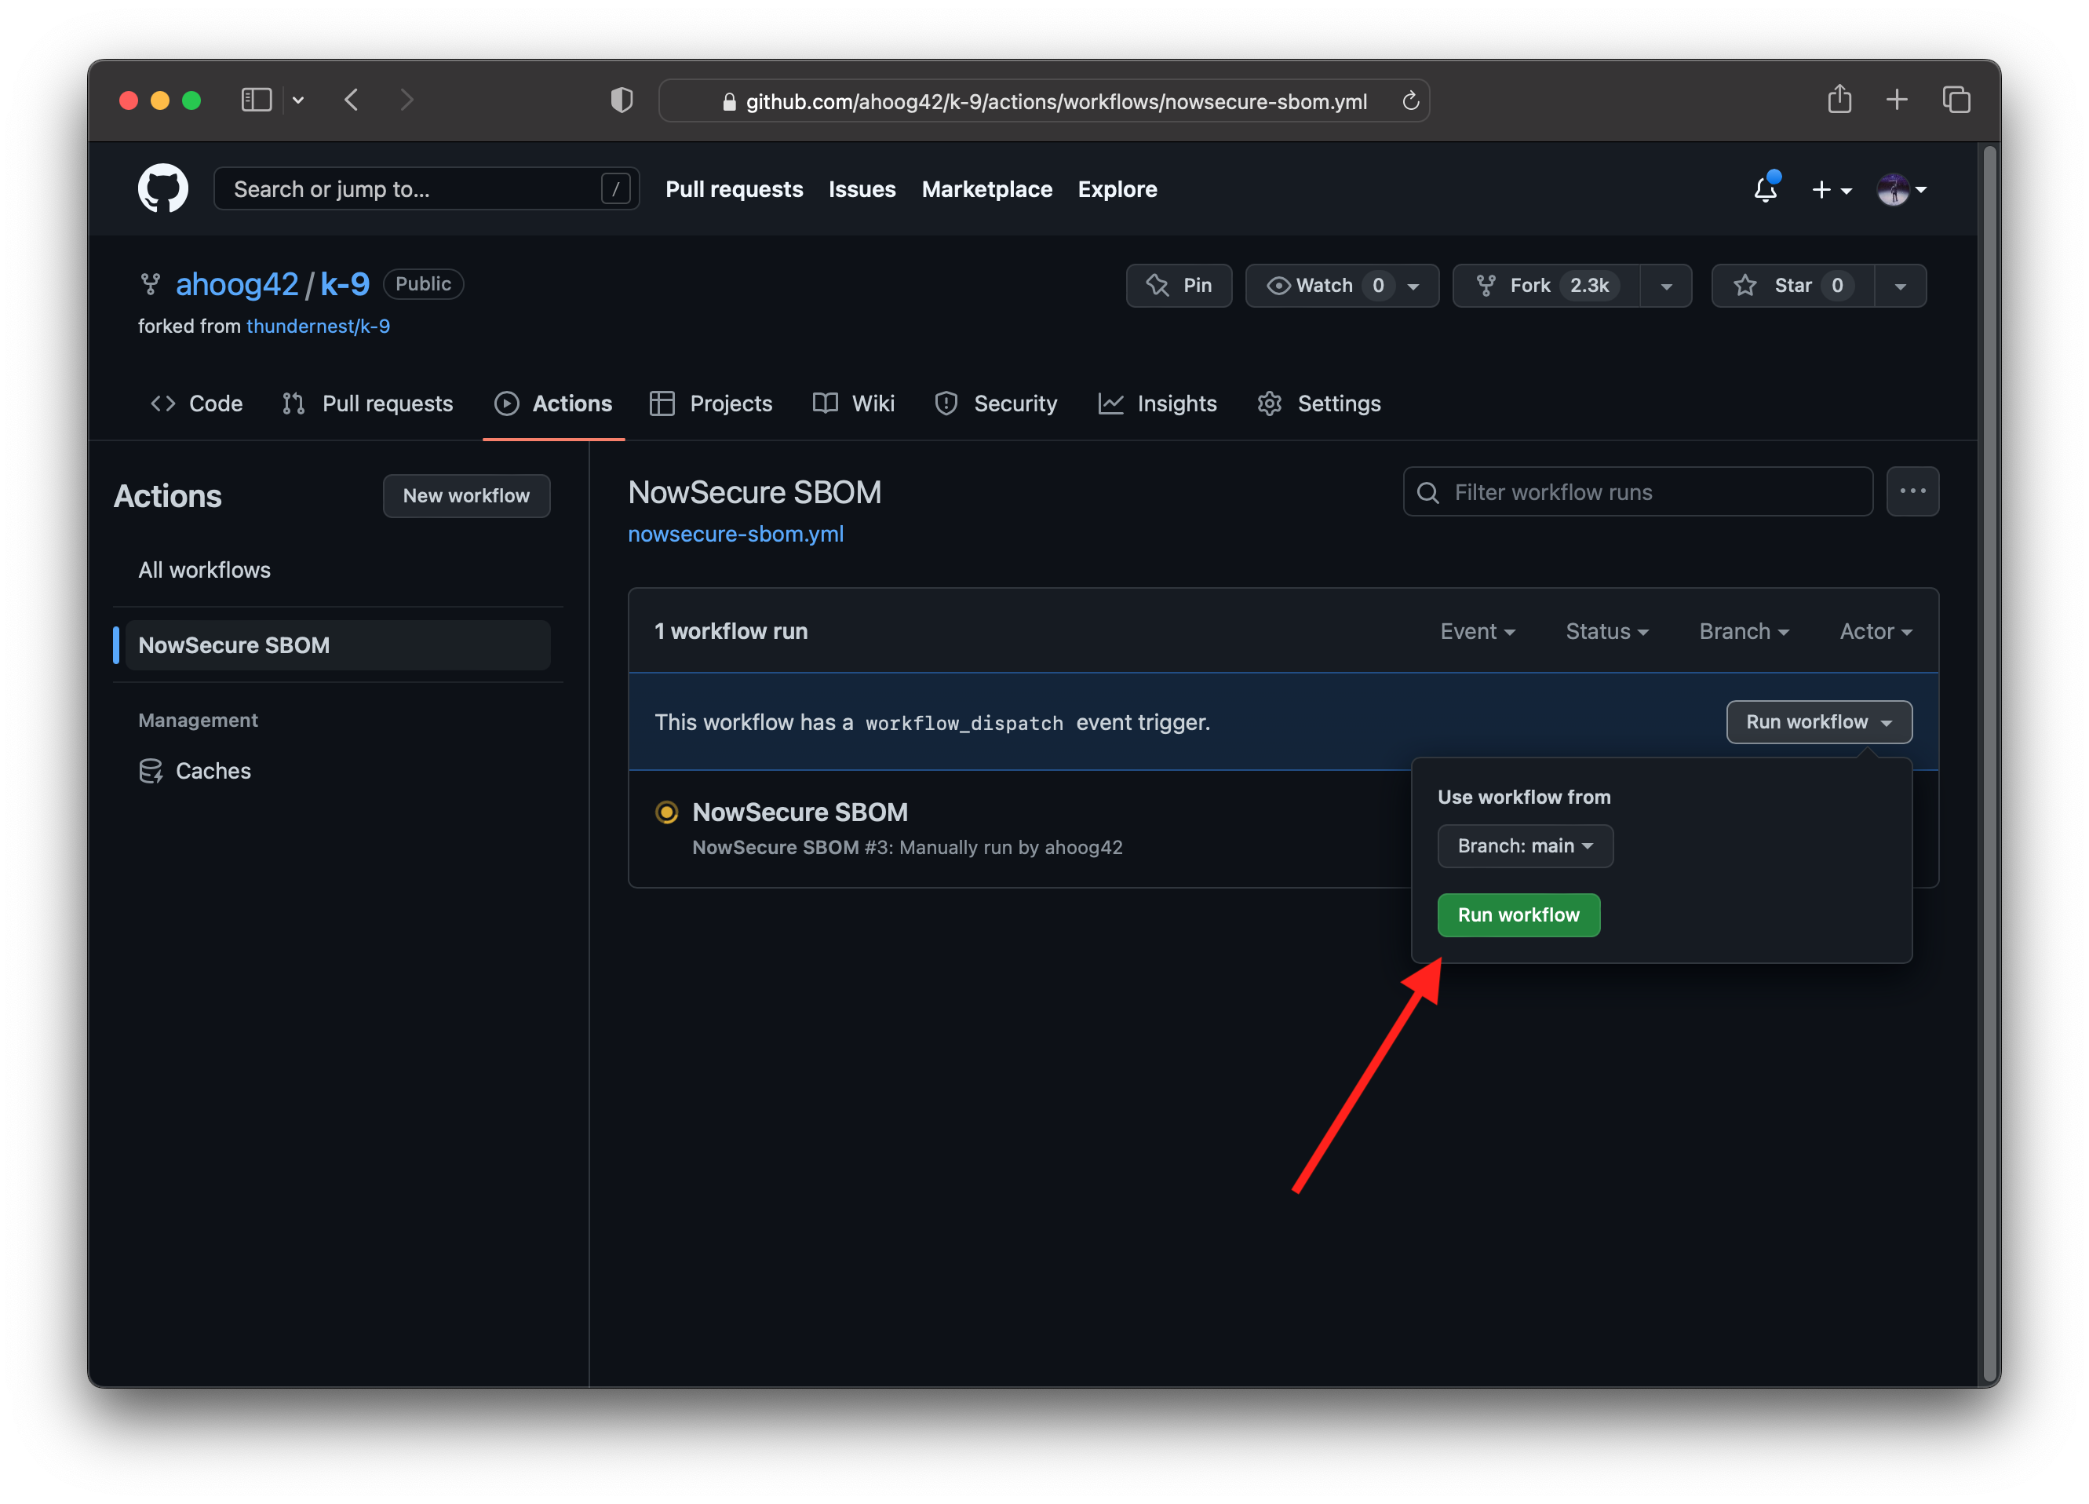2089x1504 pixels.
Task: Click Safari's forward arrow
Action: click(406, 100)
